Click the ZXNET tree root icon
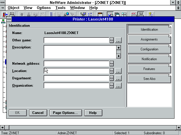Screen dimensions: 181x135 (x=3, y=21)
